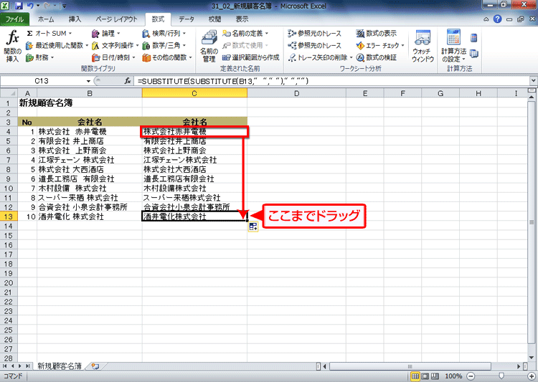Expand the Name Box dropdown arrow
Image resolution: width=538 pixels, height=382 pixels.
[x=88, y=81]
